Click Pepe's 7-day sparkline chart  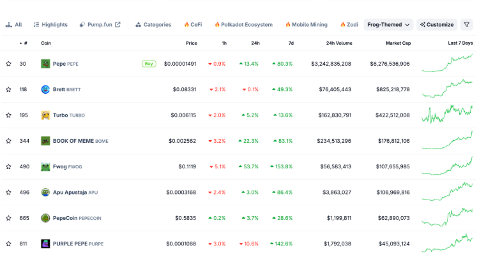pos(447,63)
